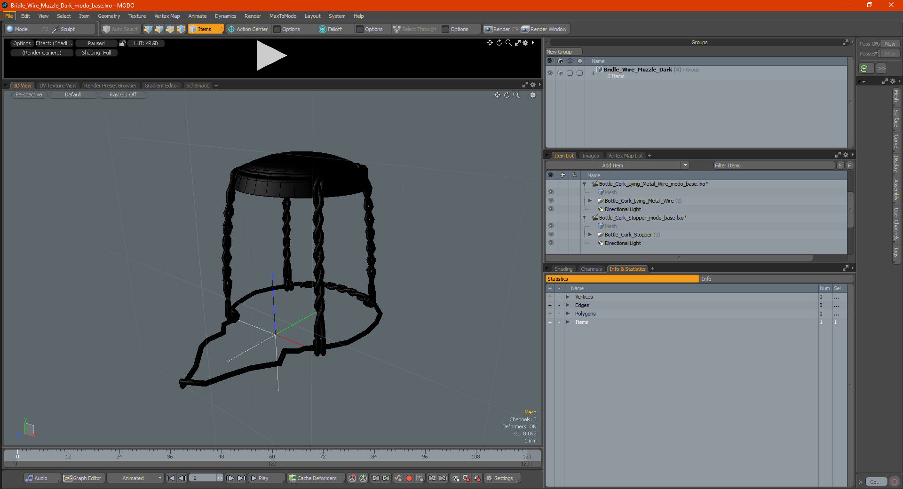Step forward one frame
Viewport: 903px width, 489px height.
(230, 478)
